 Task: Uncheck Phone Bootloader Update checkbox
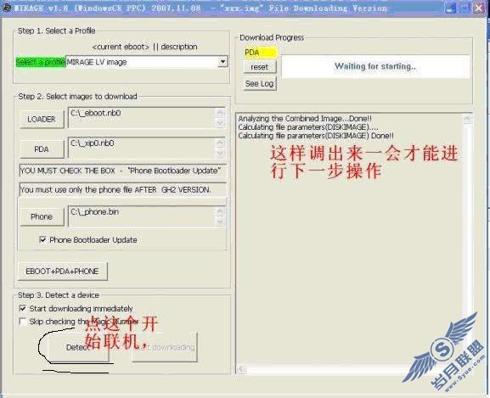click(x=42, y=240)
